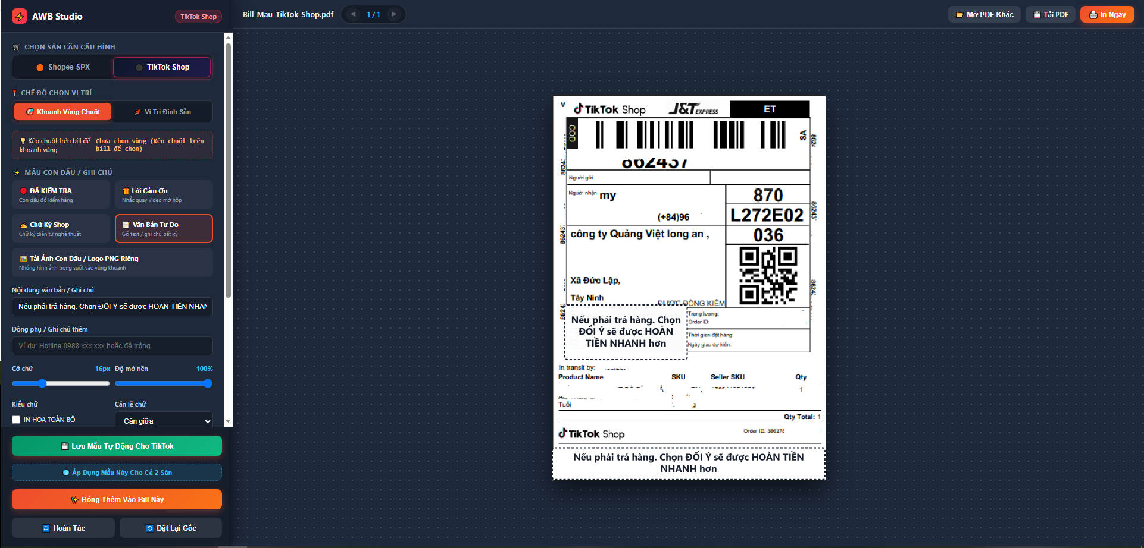Undo with the Hoàn Tác button
The height and width of the screenshot is (548, 1144).
coord(63,528)
